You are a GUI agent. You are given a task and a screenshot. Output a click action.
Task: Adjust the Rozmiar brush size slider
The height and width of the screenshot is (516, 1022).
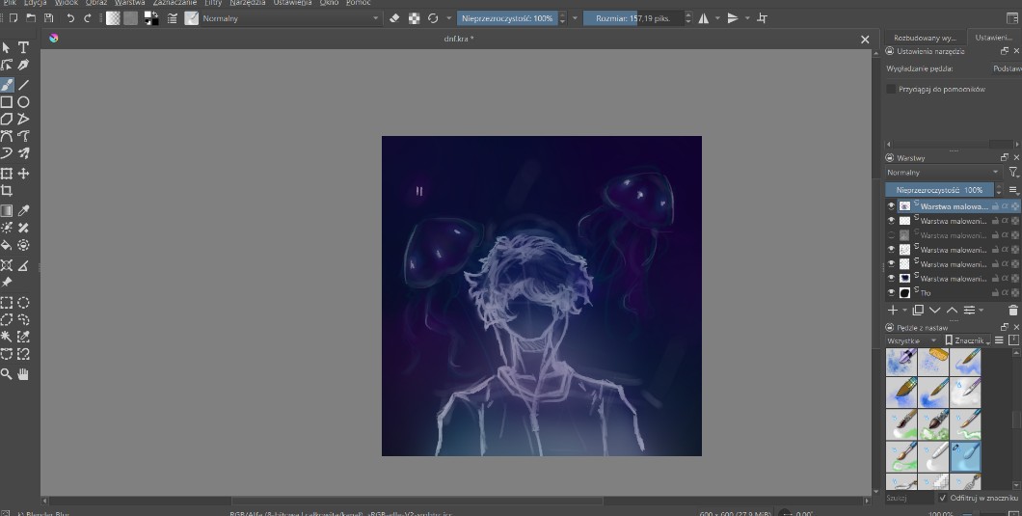[x=632, y=18]
